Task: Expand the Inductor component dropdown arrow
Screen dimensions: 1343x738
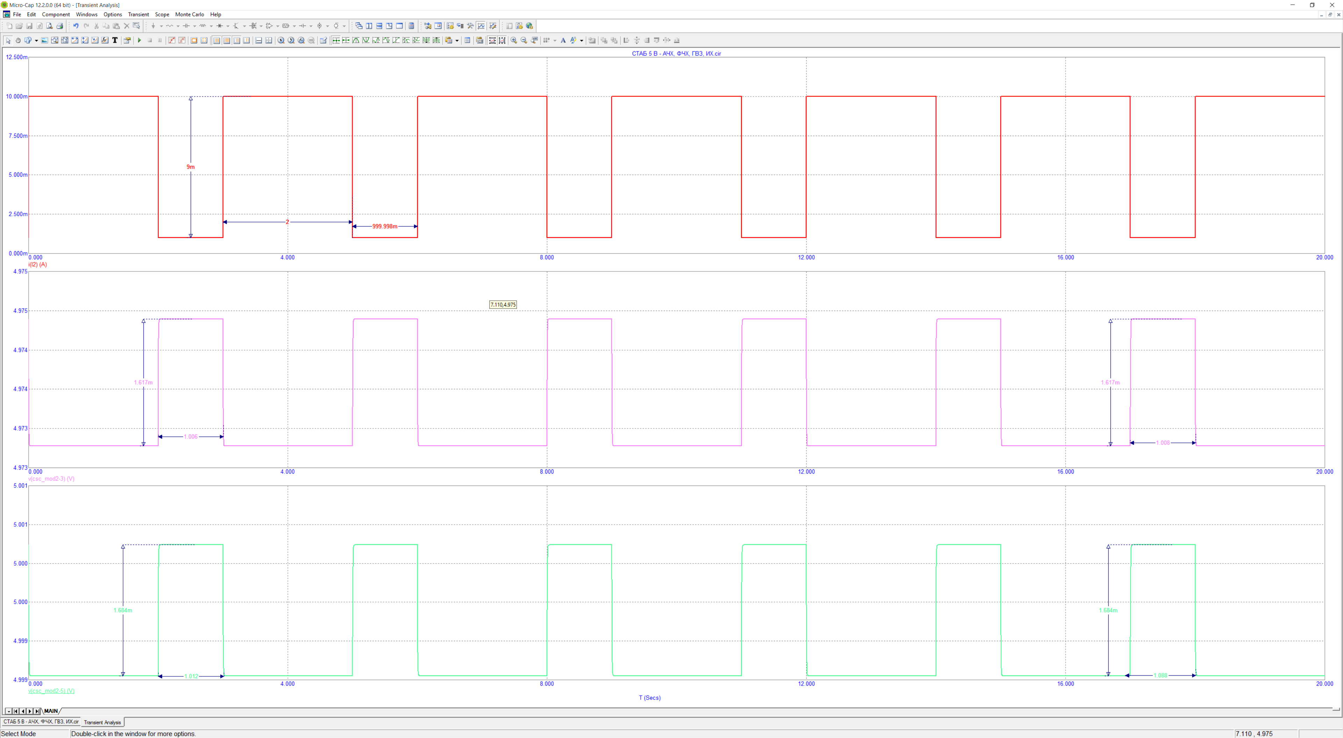Action: tap(211, 26)
